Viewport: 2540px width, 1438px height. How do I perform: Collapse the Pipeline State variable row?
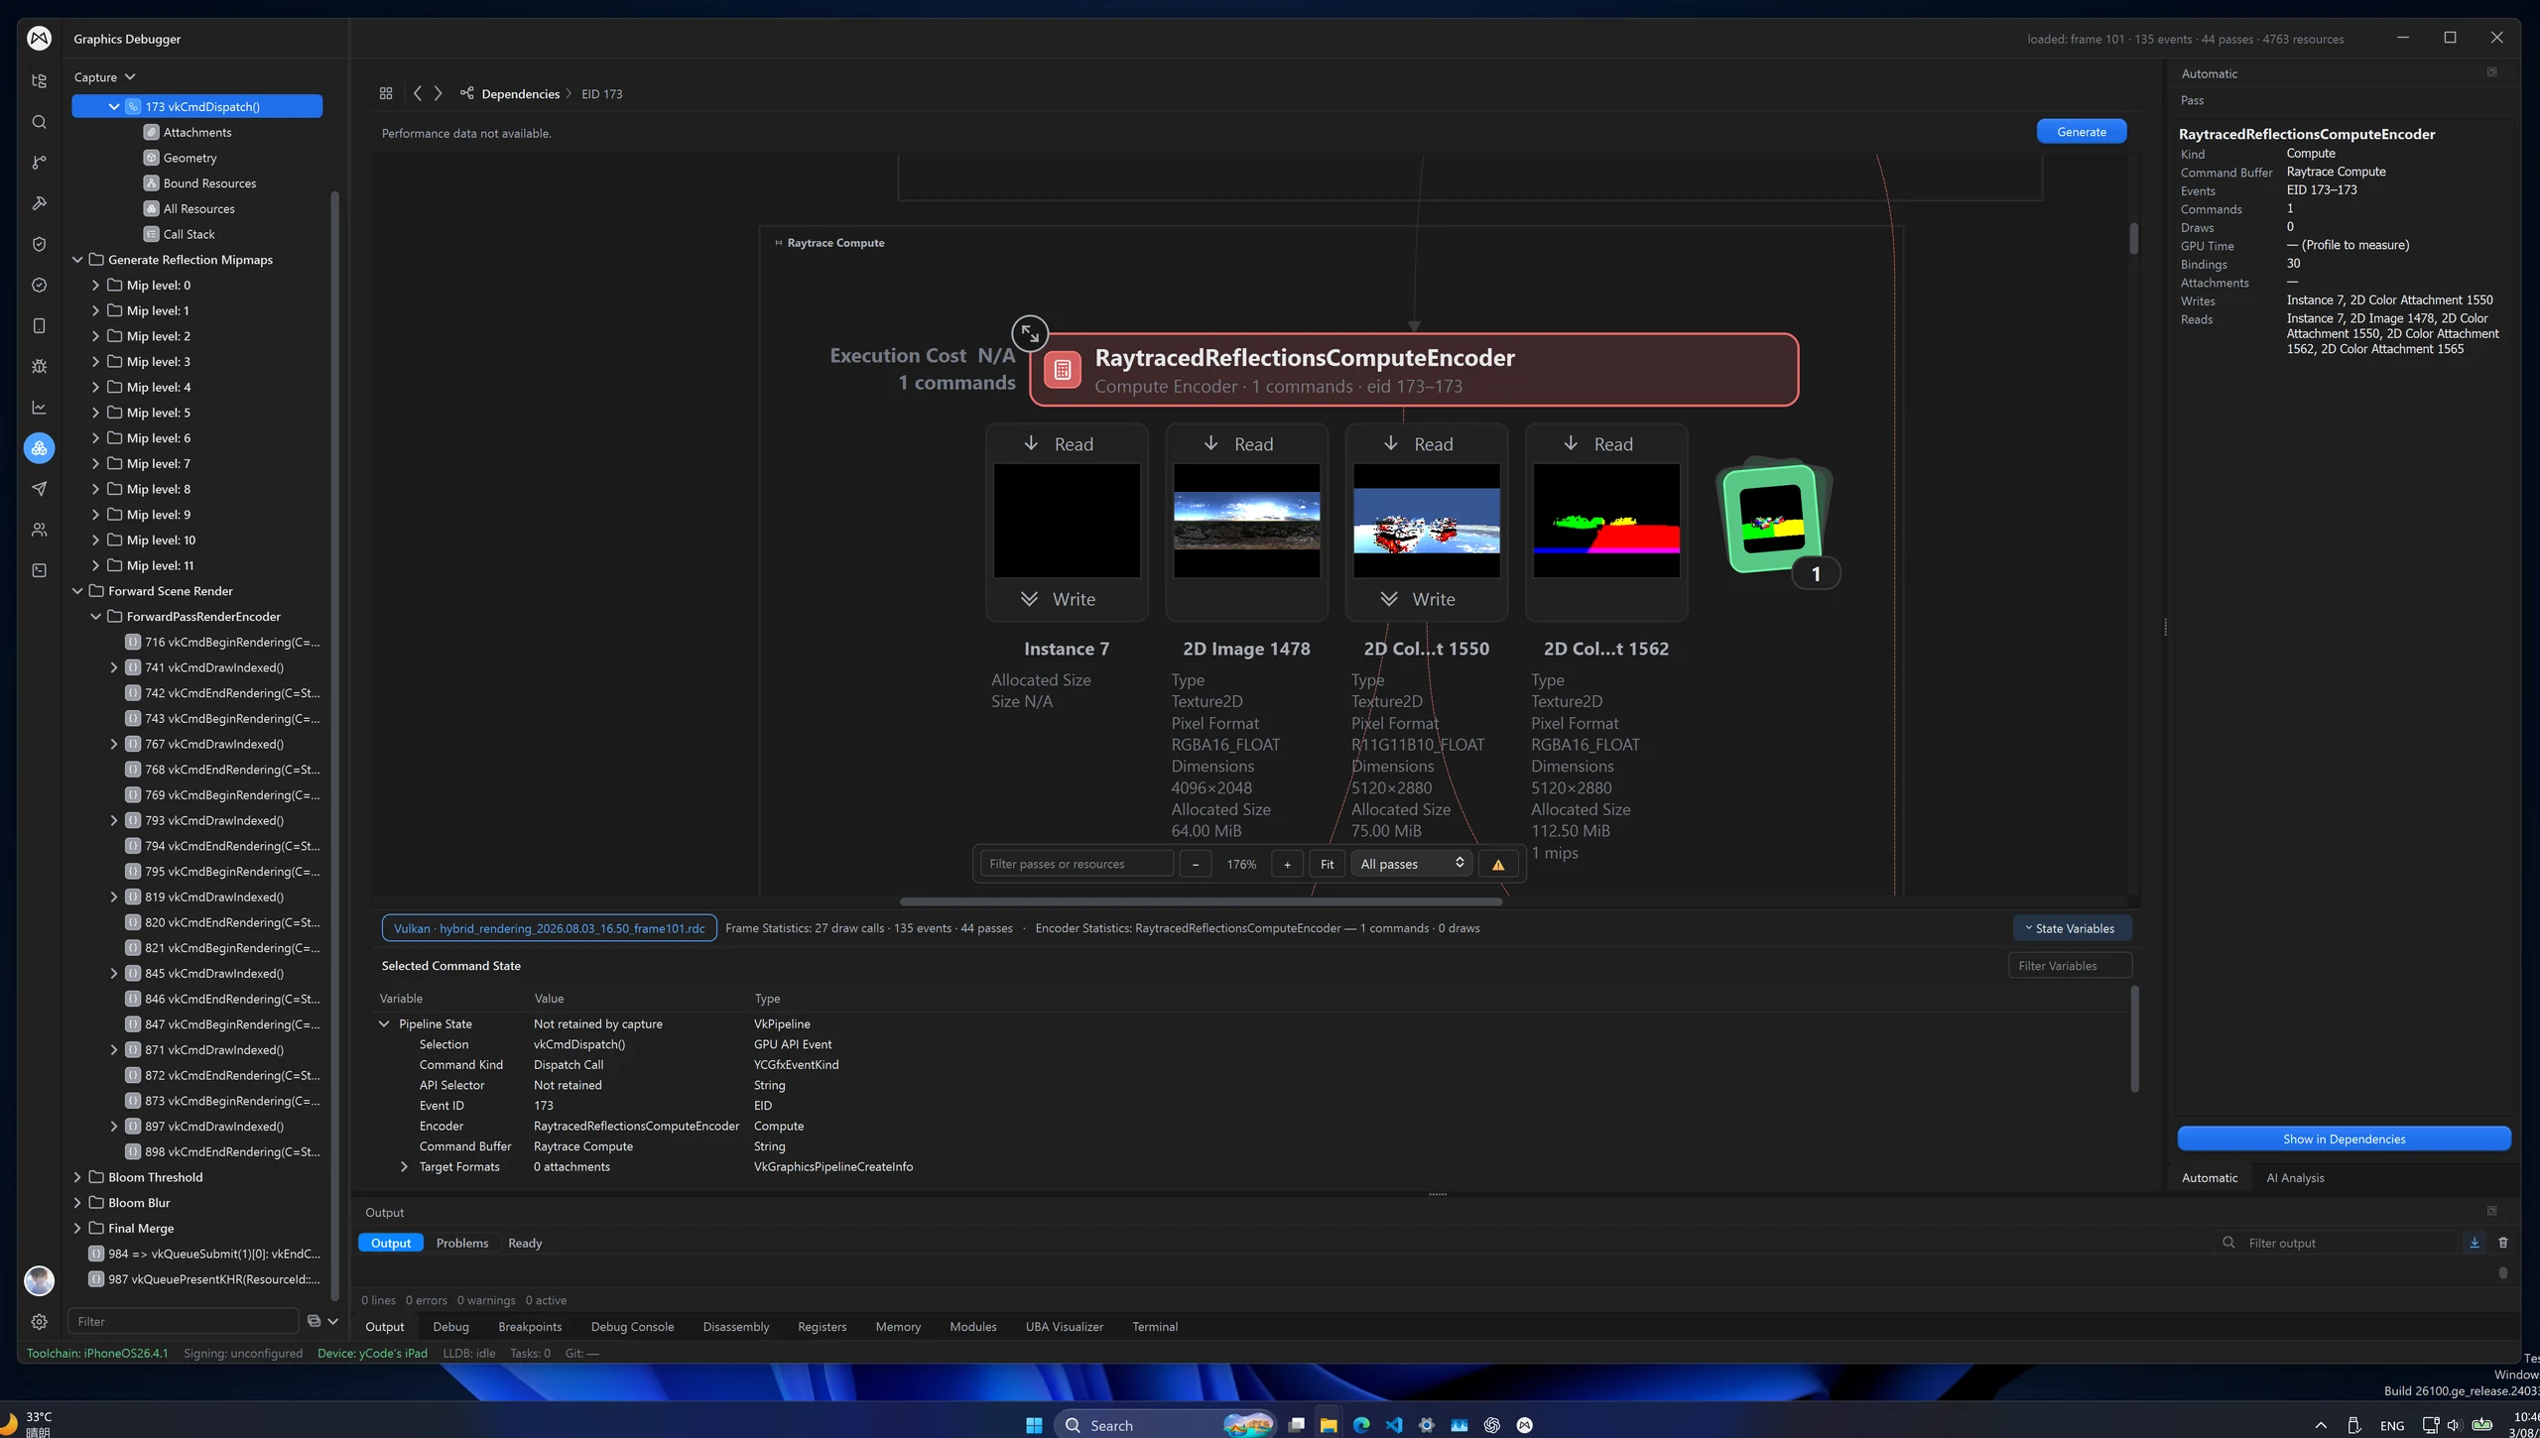(384, 1024)
